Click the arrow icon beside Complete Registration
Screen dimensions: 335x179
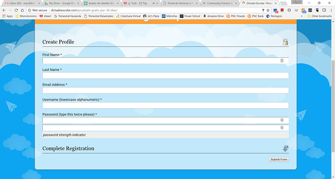coord(285,149)
